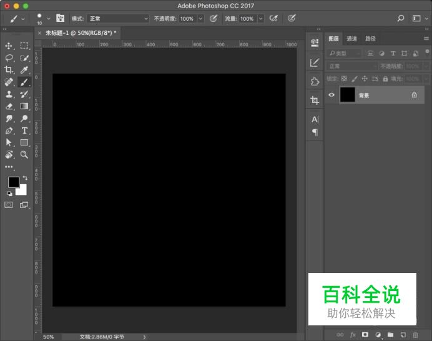
Task: Expand the 不透明度 opacity dropdown arrow
Action: click(x=200, y=19)
